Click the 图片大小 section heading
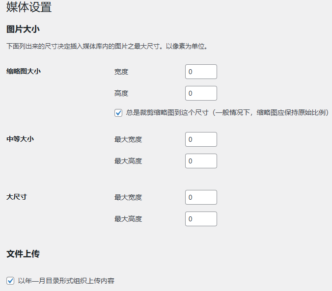This screenshot has width=332, height=291. pos(23,29)
